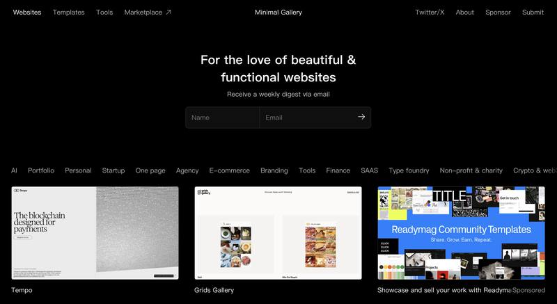Select the One page category
The height and width of the screenshot is (304, 557).
pos(150,170)
